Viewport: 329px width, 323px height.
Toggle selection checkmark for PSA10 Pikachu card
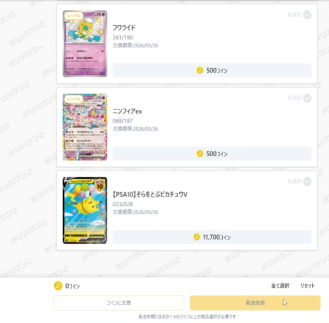point(307,181)
